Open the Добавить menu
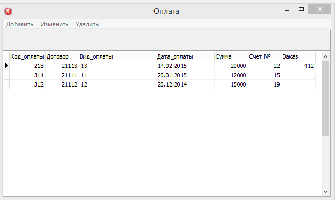The image size is (335, 200). tap(20, 24)
